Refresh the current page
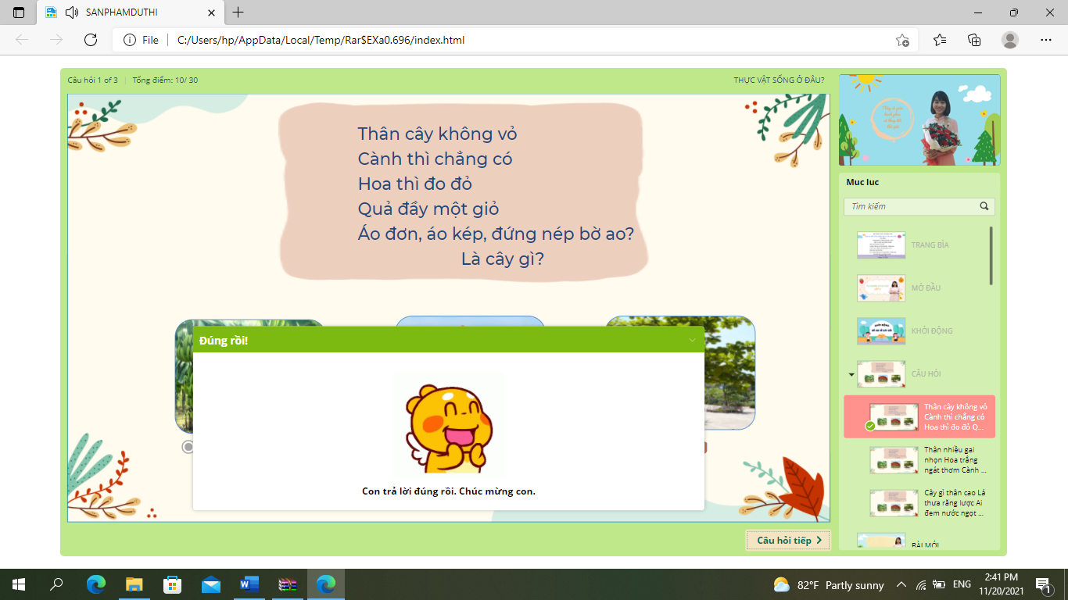Viewport: 1068px width, 600px height. [x=90, y=40]
